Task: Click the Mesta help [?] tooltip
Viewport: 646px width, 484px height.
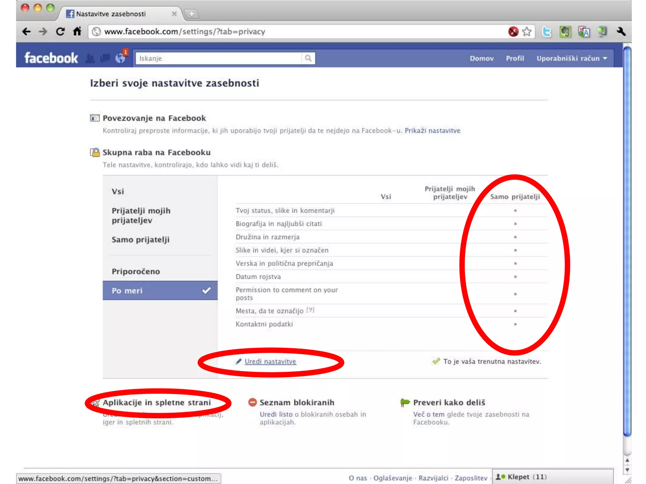Action: pyautogui.click(x=311, y=310)
